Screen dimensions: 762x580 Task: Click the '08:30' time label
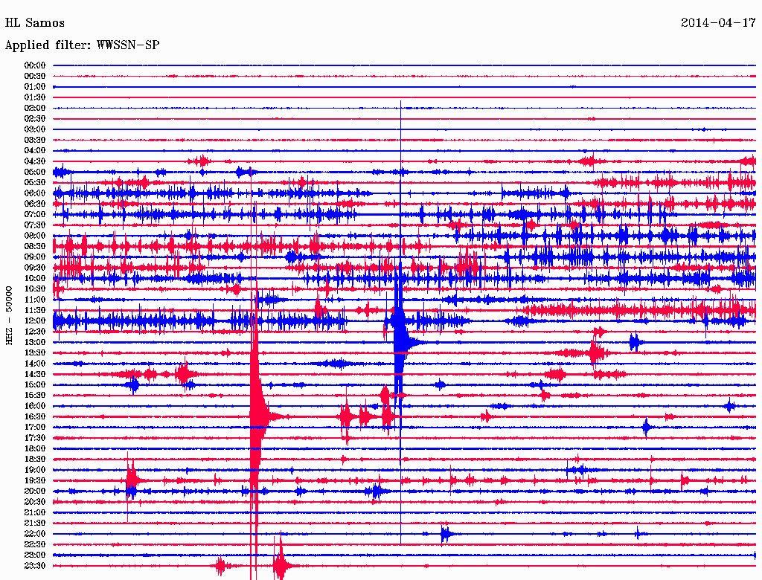point(35,246)
